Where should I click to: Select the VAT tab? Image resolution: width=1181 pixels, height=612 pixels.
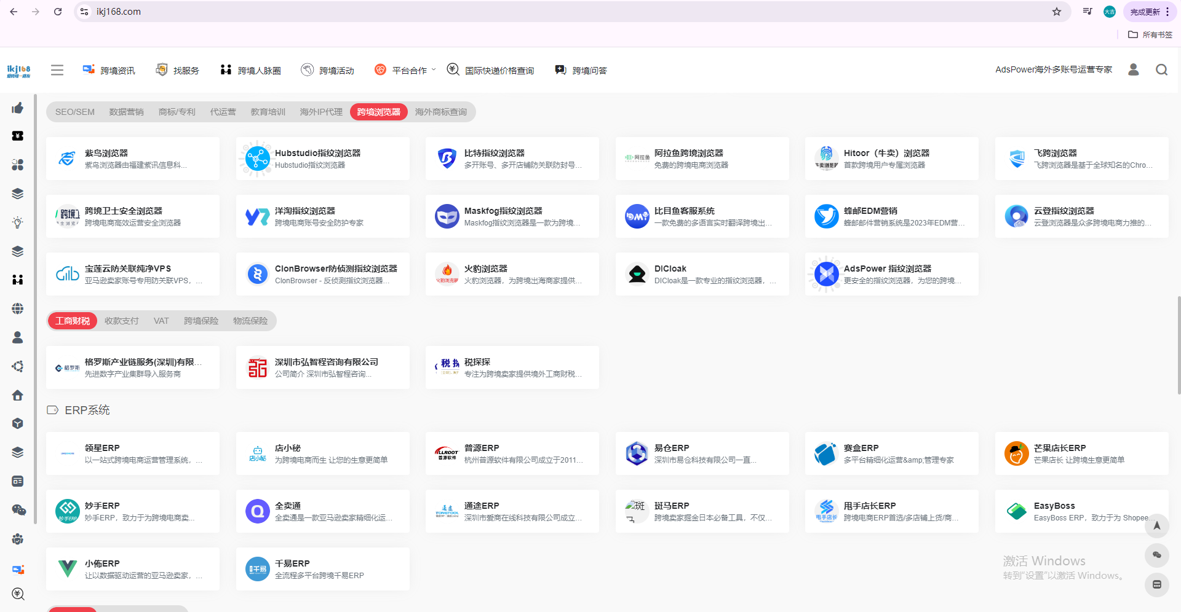[161, 321]
